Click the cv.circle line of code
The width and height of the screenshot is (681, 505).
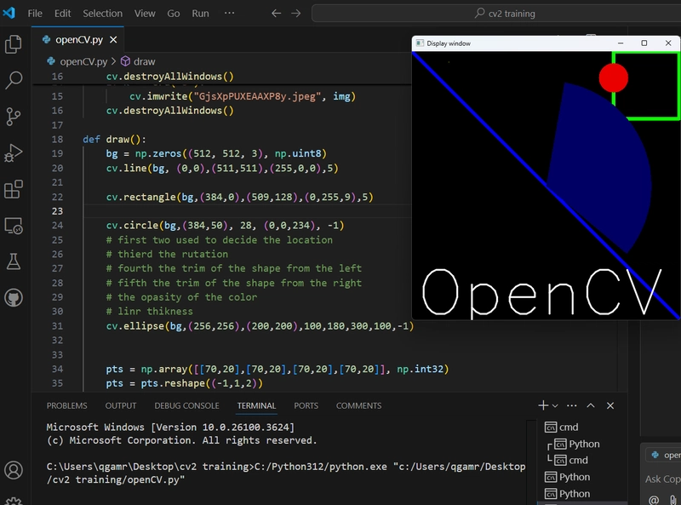click(225, 226)
